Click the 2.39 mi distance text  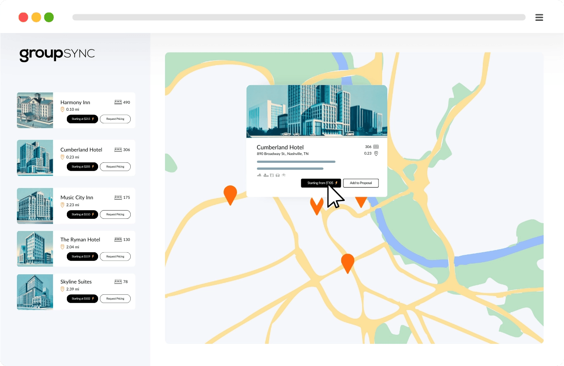[73, 289]
